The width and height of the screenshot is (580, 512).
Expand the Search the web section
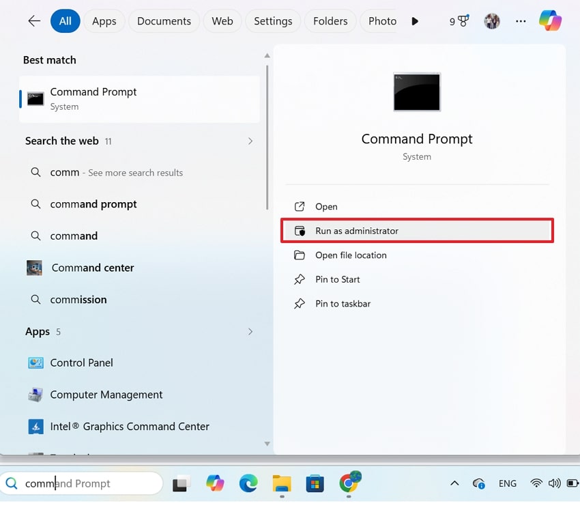coord(250,141)
